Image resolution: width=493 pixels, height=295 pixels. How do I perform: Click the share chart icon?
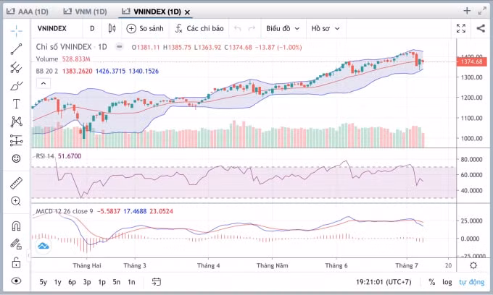tap(481, 28)
